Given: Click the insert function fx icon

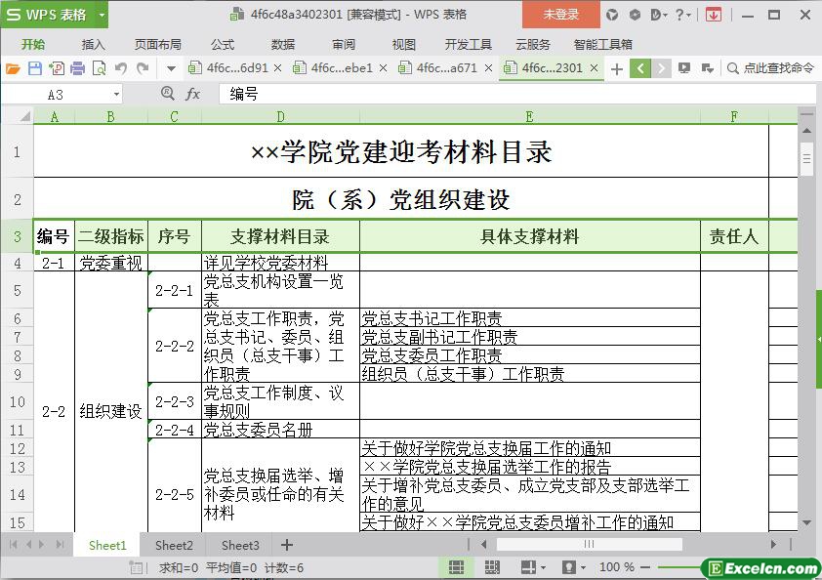Looking at the screenshot, I should coord(193,94).
